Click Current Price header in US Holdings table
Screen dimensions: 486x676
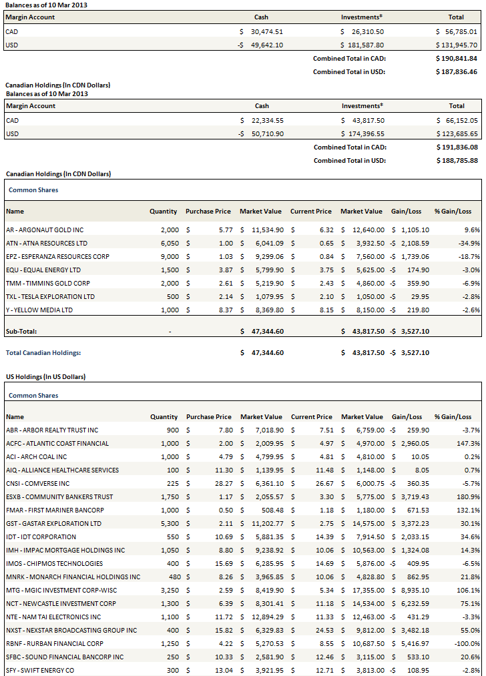[311, 417]
